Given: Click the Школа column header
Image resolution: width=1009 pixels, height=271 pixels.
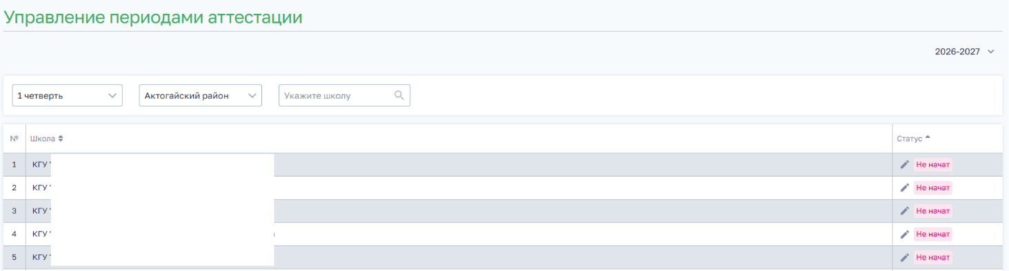Looking at the screenshot, I should pyautogui.click(x=43, y=139).
